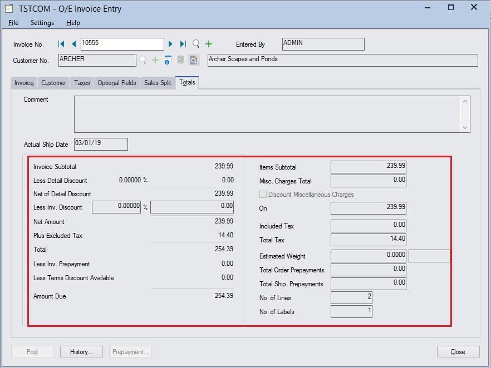Click the Post button
Image resolution: width=491 pixels, height=368 pixels.
tap(32, 352)
